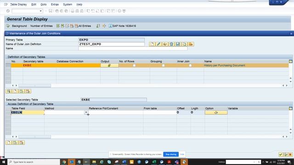Edit outer join definition with pencil icon
Image resolution: width=294 pixels, height=165 pixels.
coord(158,44)
